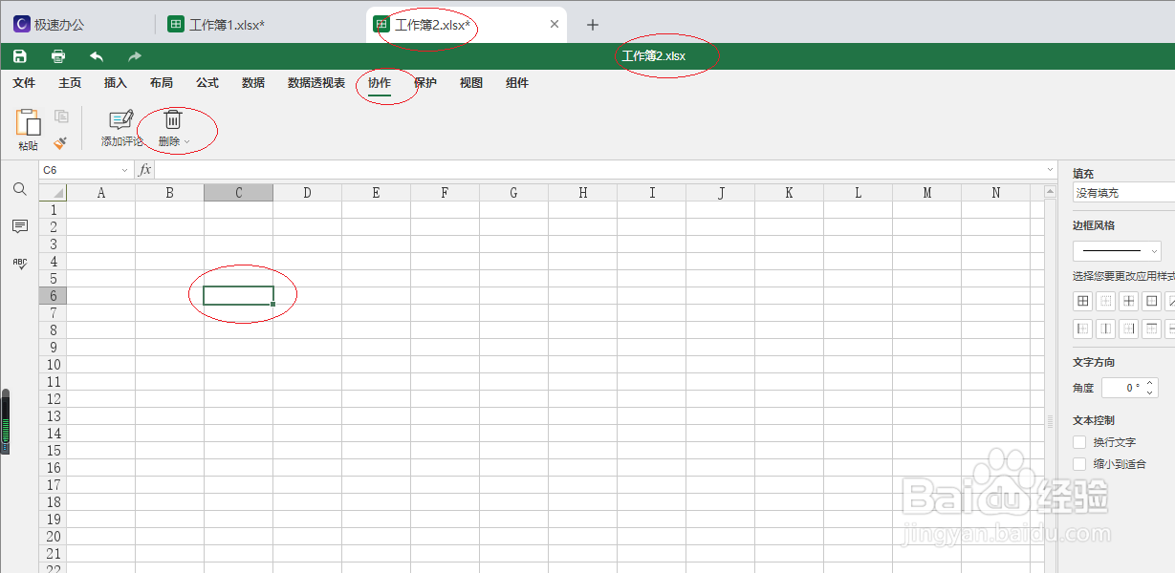Click the Add Comment (添加评论) icon

click(x=121, y=119)
